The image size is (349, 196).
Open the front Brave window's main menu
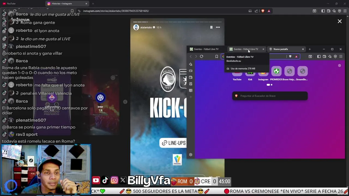click(341, 57)
